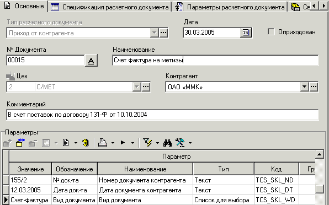The image size is (329, 205).
Task: Click Дата документа контрагента cell
Action: 145,190
